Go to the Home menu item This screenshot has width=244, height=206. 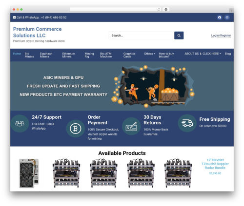pyautogui.click(x=17, y=54)
